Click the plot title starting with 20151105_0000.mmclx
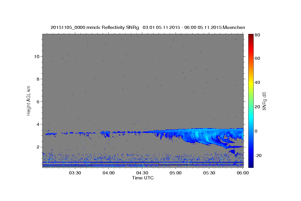The width and height of the screenshot is (301, 201). [x=148, y=27]
